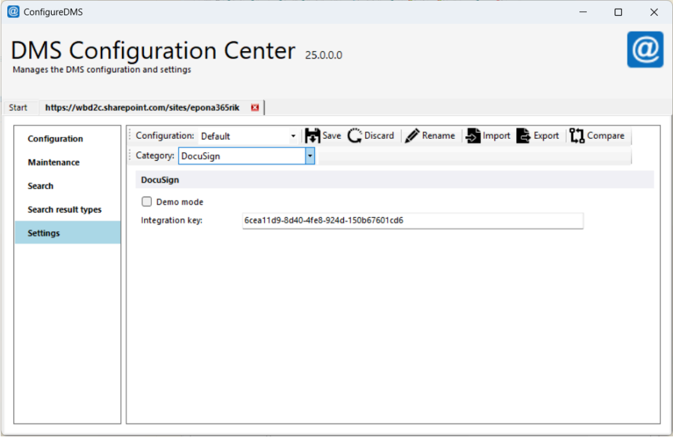Close the ConfigureDMS window

(654, 12)
